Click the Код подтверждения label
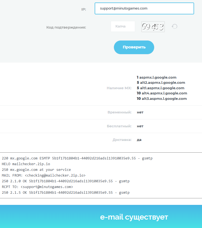The height and width of the screenshot is (228, 202). click(66, 27)
